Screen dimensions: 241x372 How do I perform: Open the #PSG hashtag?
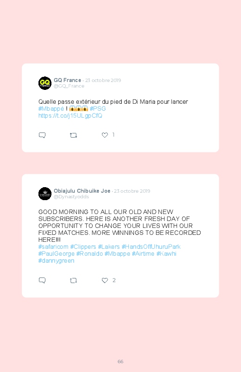[x=98, y=108]
